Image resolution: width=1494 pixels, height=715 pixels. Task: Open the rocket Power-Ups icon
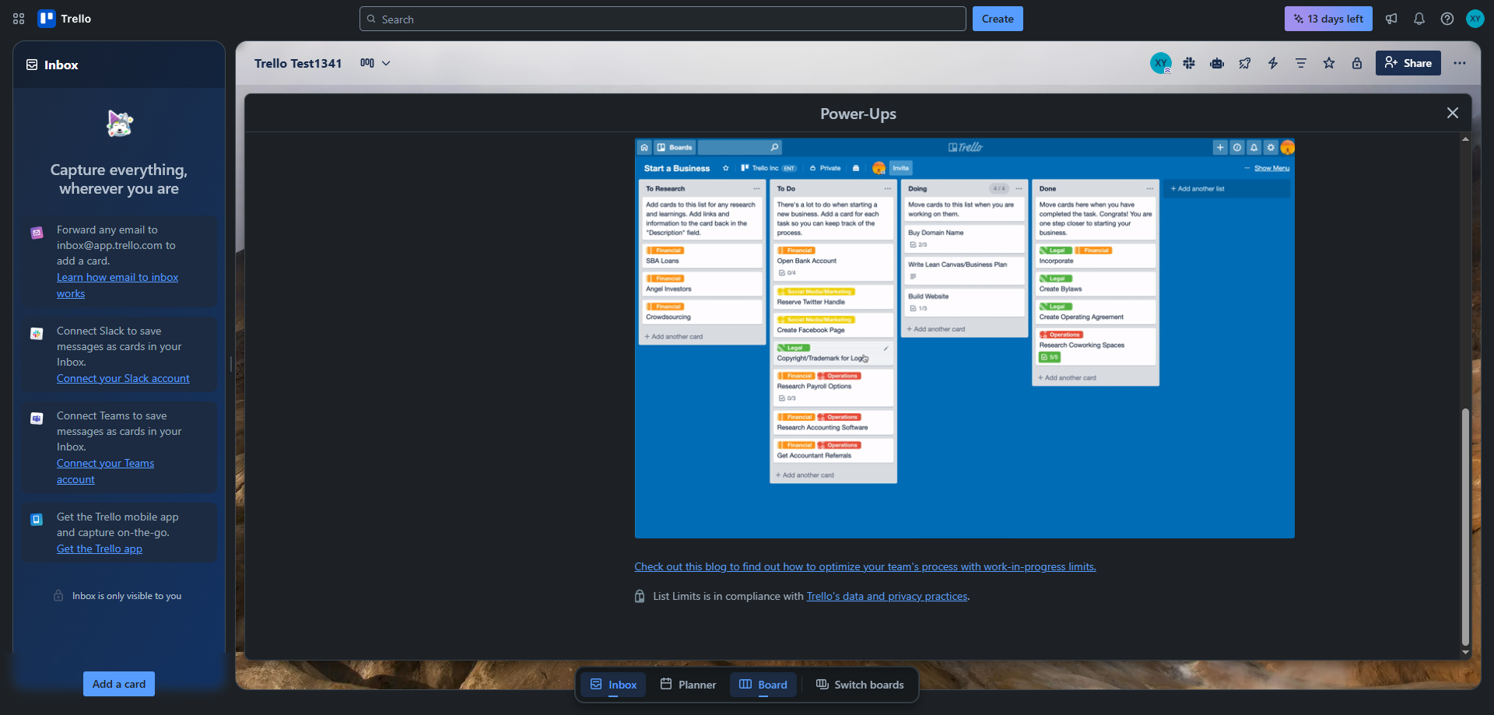[1245, 63]
